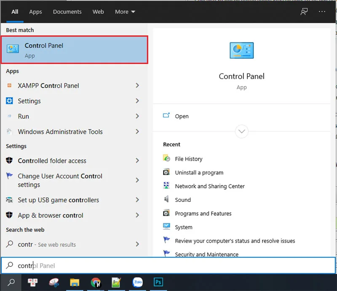
Task: Select App & browser control setting
Action: (75, 215)
